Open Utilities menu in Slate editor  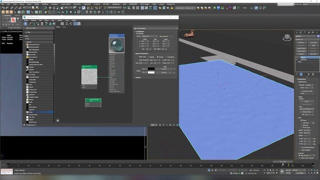(74, 20)
